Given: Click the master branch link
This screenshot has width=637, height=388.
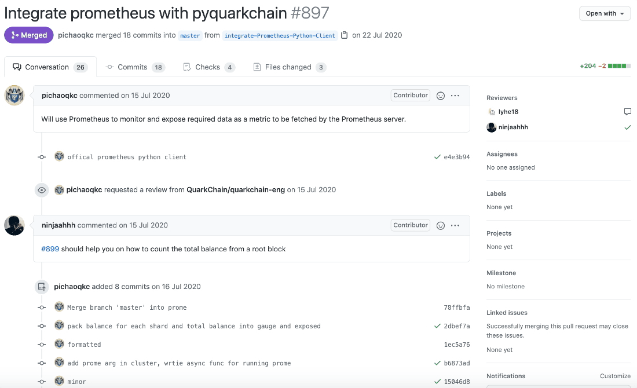Looking at the screenshot, I should [190, 35].
